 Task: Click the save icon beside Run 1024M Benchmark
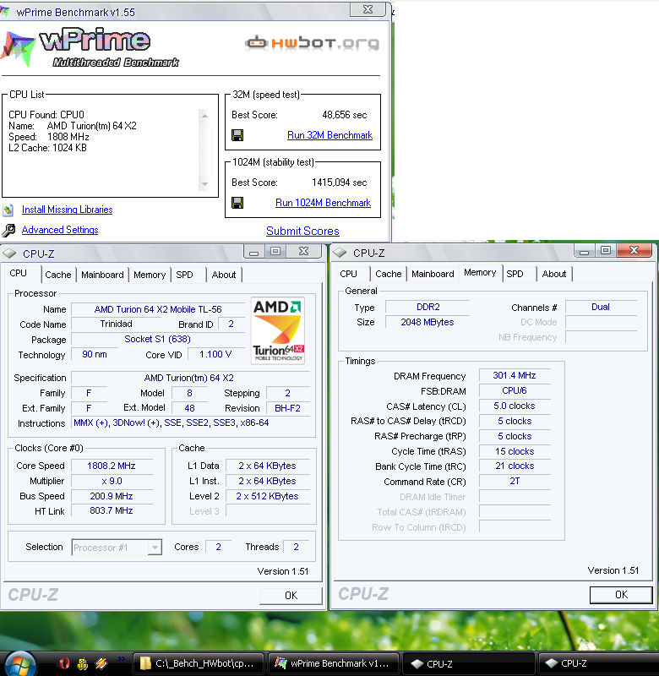coord(237,203)
